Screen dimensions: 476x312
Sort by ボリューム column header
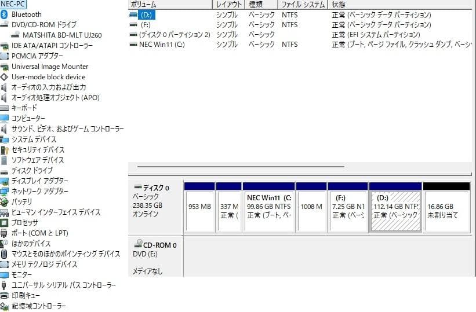pyautogui.click(x=170, y=5)
